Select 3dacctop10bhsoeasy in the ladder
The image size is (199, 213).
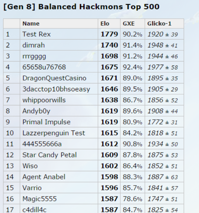click(x=56, y=89)
